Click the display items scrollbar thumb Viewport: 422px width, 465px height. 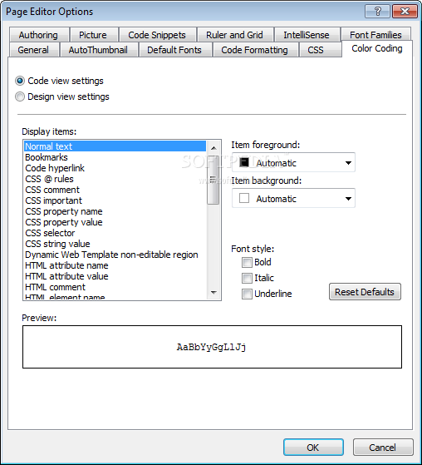(x=213, y=180)
